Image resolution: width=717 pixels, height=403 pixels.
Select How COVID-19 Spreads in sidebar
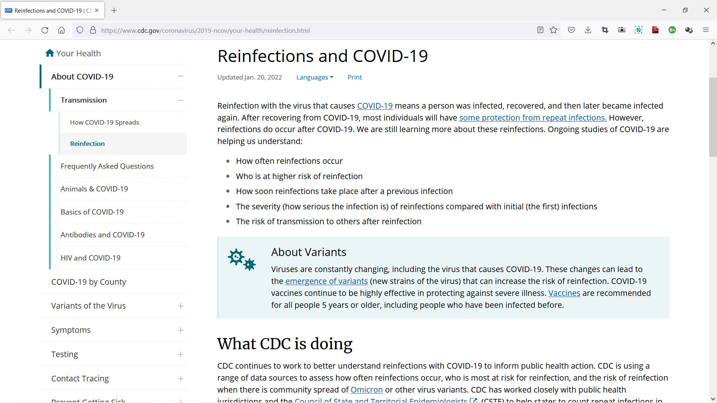coord(104,122)
